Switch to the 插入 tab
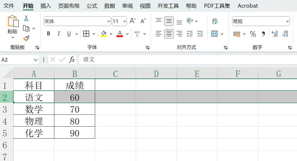Screen dimensions: 297x161 pyautogui.click(x=46, y=6)
